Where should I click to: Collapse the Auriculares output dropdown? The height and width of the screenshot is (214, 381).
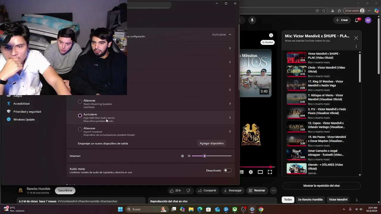[230, 34]
